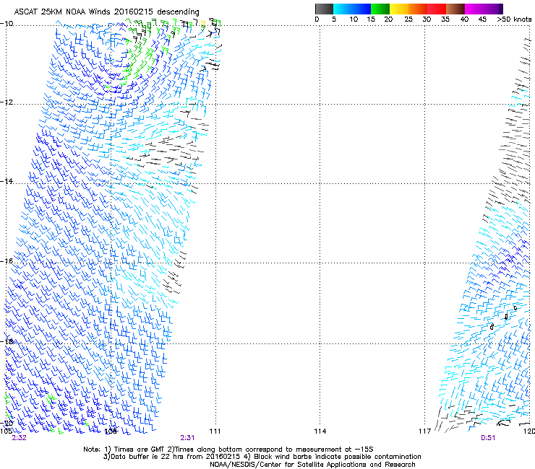Click the '-16' latitude axis label
Image resolution: width=535 pixels, height=469 pixels.
tap(7, 261)
